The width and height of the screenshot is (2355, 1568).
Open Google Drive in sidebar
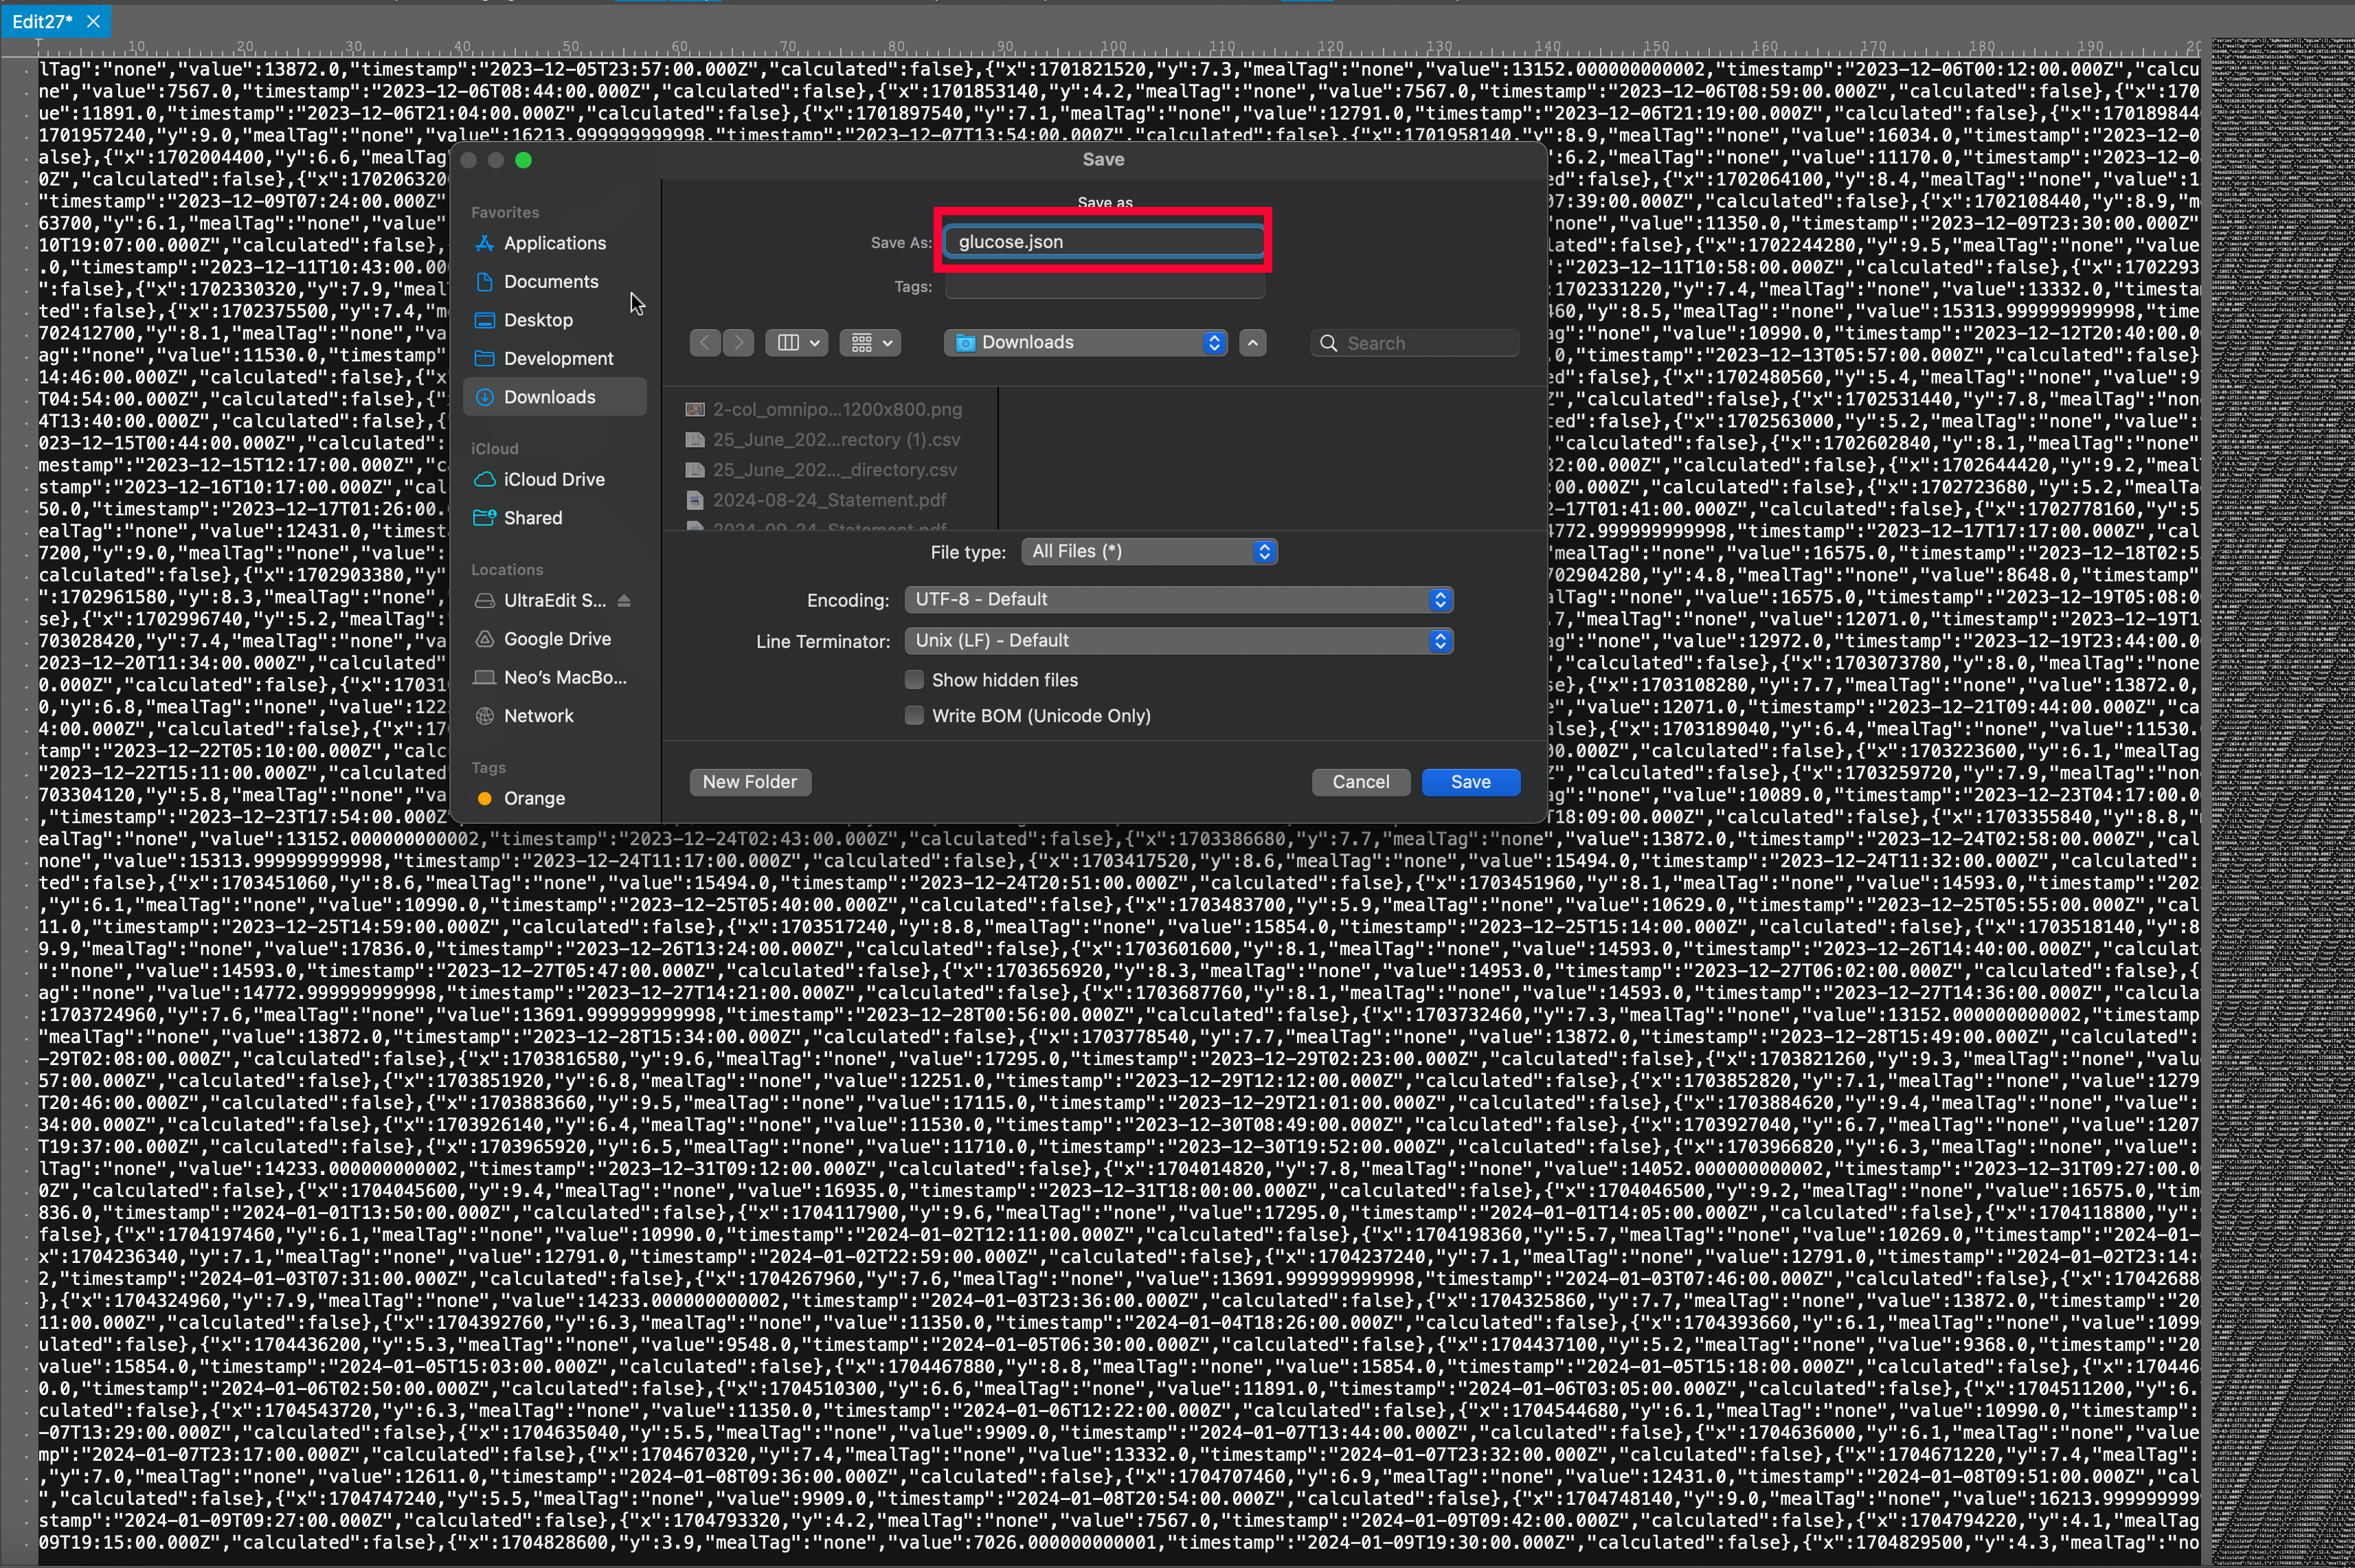coord(556,639)
